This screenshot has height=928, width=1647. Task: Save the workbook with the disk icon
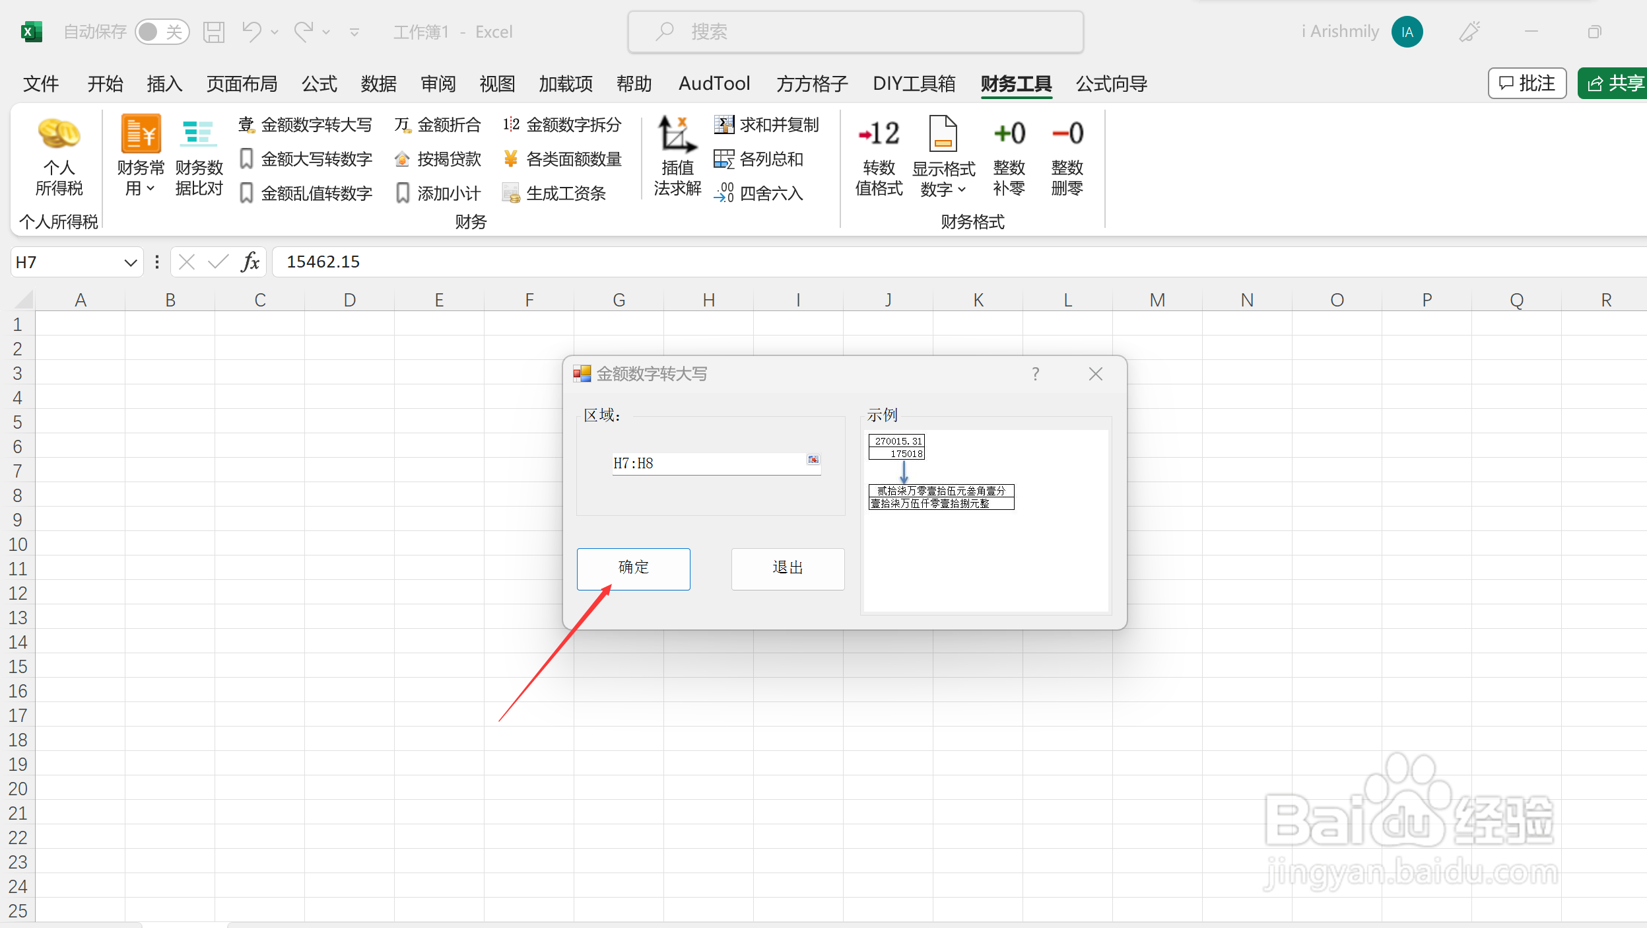point(214,32)
